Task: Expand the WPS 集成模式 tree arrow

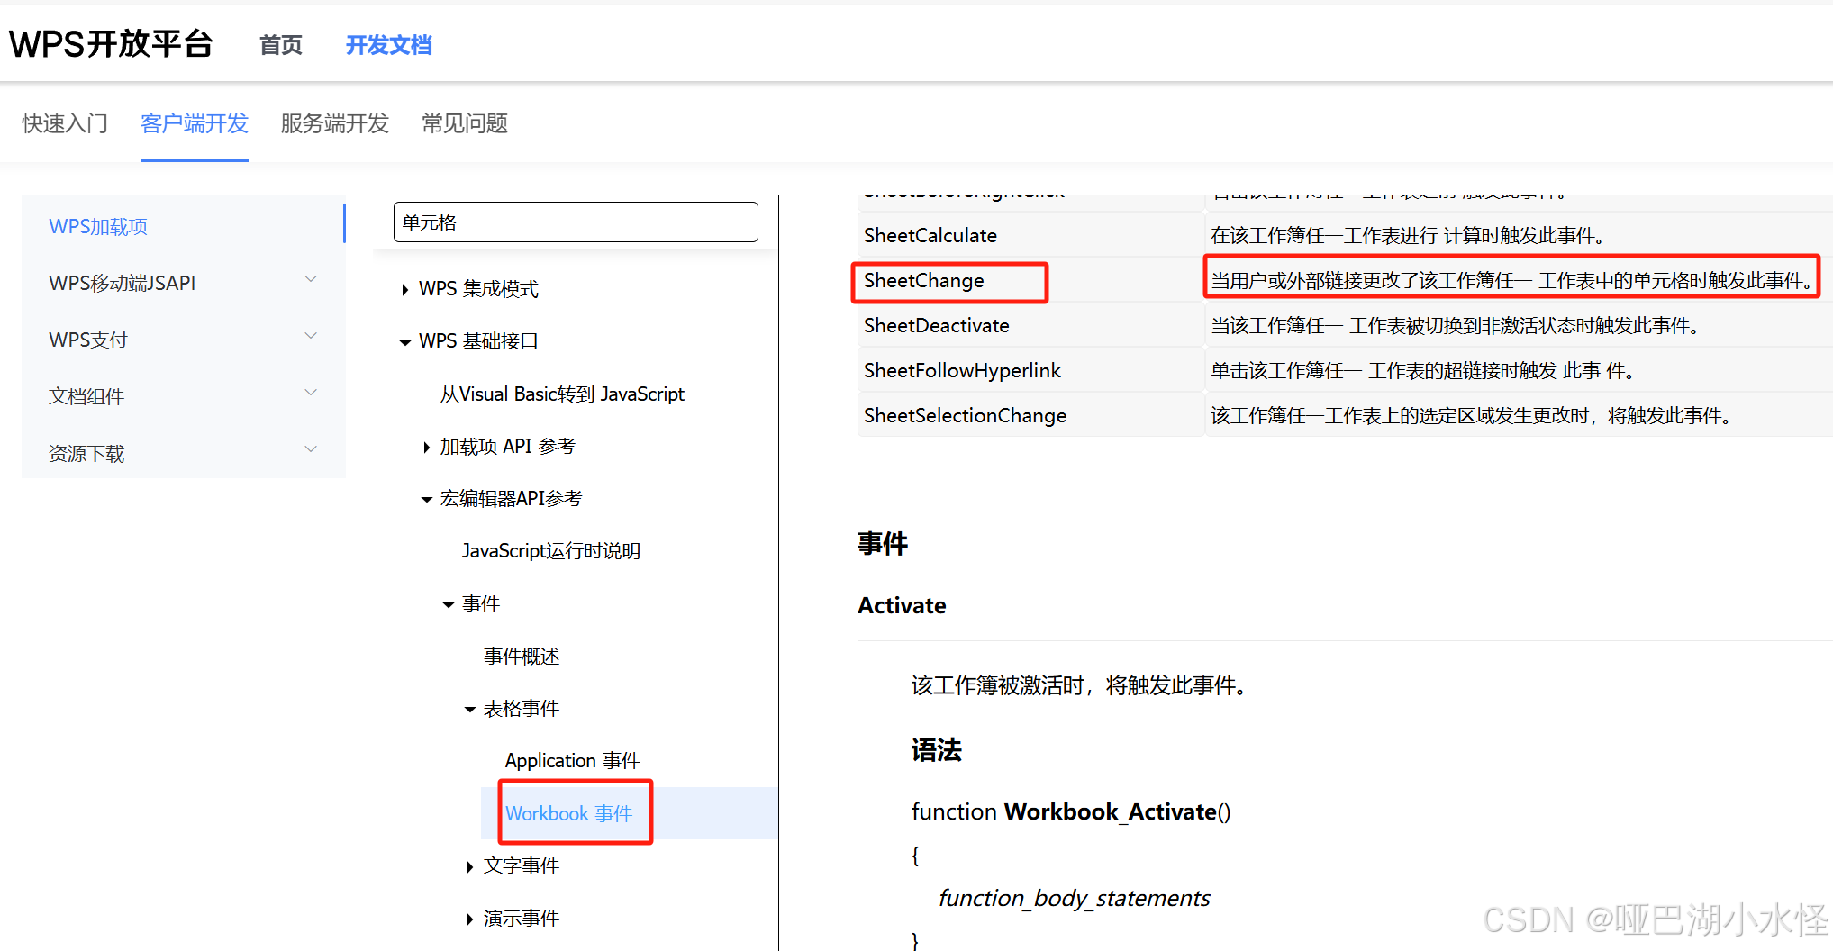Action: click(x=404, y=290)
